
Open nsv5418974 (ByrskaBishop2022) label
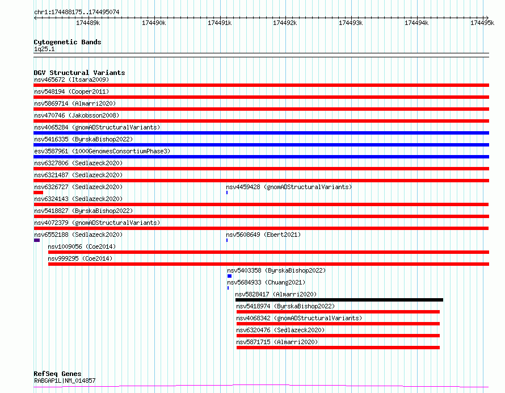285,306
